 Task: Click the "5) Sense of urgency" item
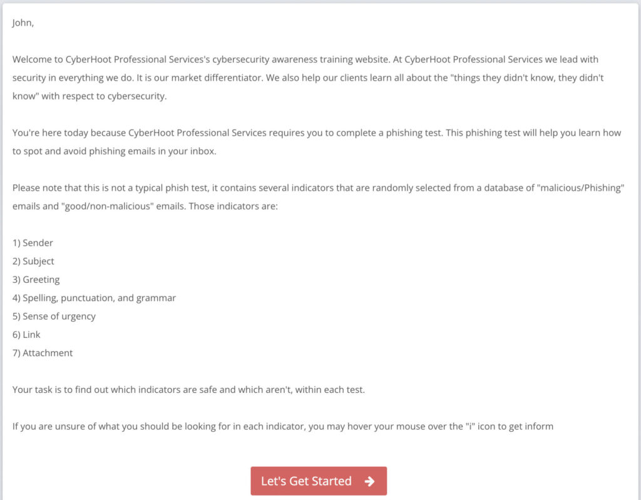point(54,317)
